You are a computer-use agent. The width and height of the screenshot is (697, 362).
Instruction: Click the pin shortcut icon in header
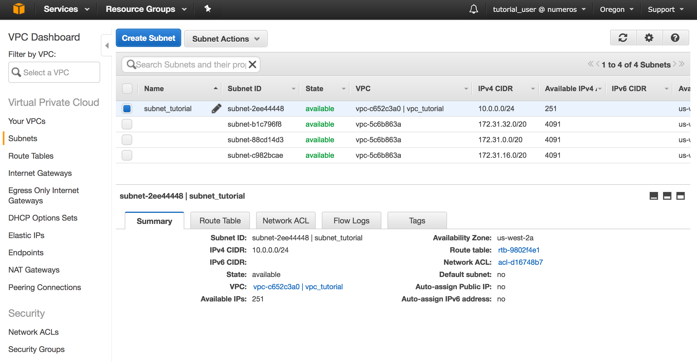(x=208, y=9)
